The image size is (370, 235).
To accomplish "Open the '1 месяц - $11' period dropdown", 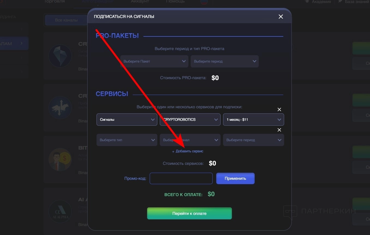I will tap(254, 119).
